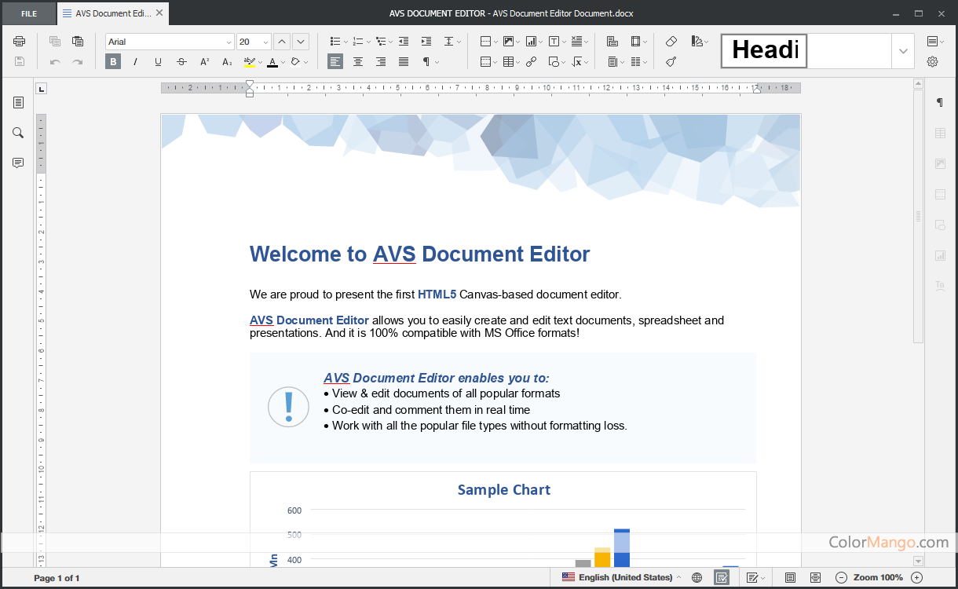Fit the document to the page width
The width and height of the screenshot is (958, 589).
(x=815, y=577)
